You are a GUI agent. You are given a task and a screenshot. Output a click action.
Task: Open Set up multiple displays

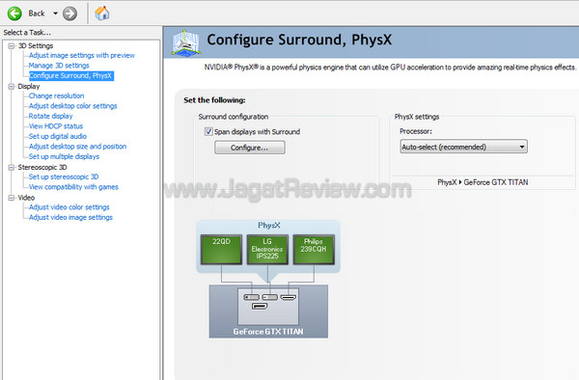click(64, 156)
